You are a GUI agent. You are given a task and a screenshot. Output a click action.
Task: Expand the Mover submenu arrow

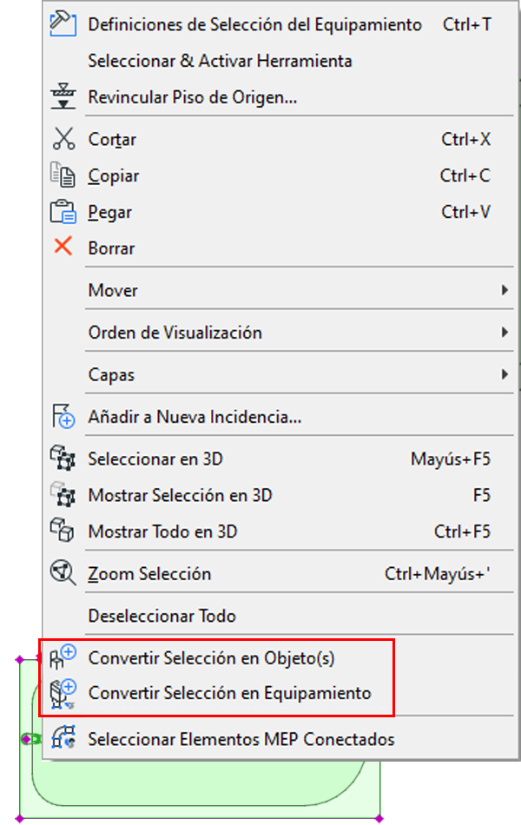(x=505, y=290)
